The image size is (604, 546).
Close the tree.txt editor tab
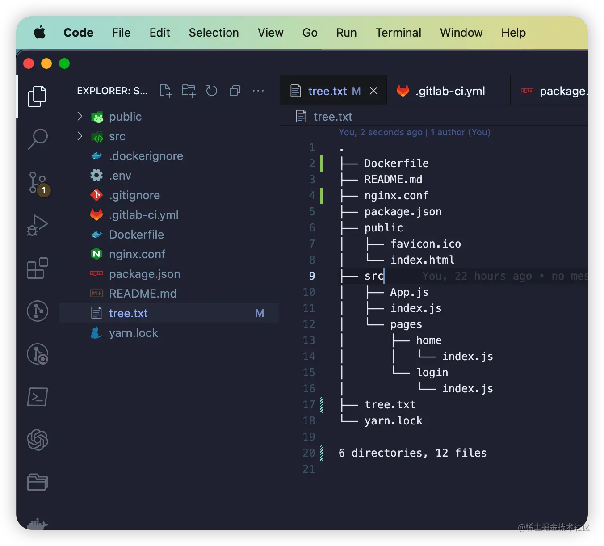click(x=374, y=91)
